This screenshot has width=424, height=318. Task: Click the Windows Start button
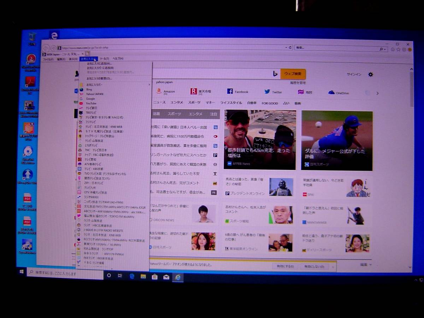[22, 272]
